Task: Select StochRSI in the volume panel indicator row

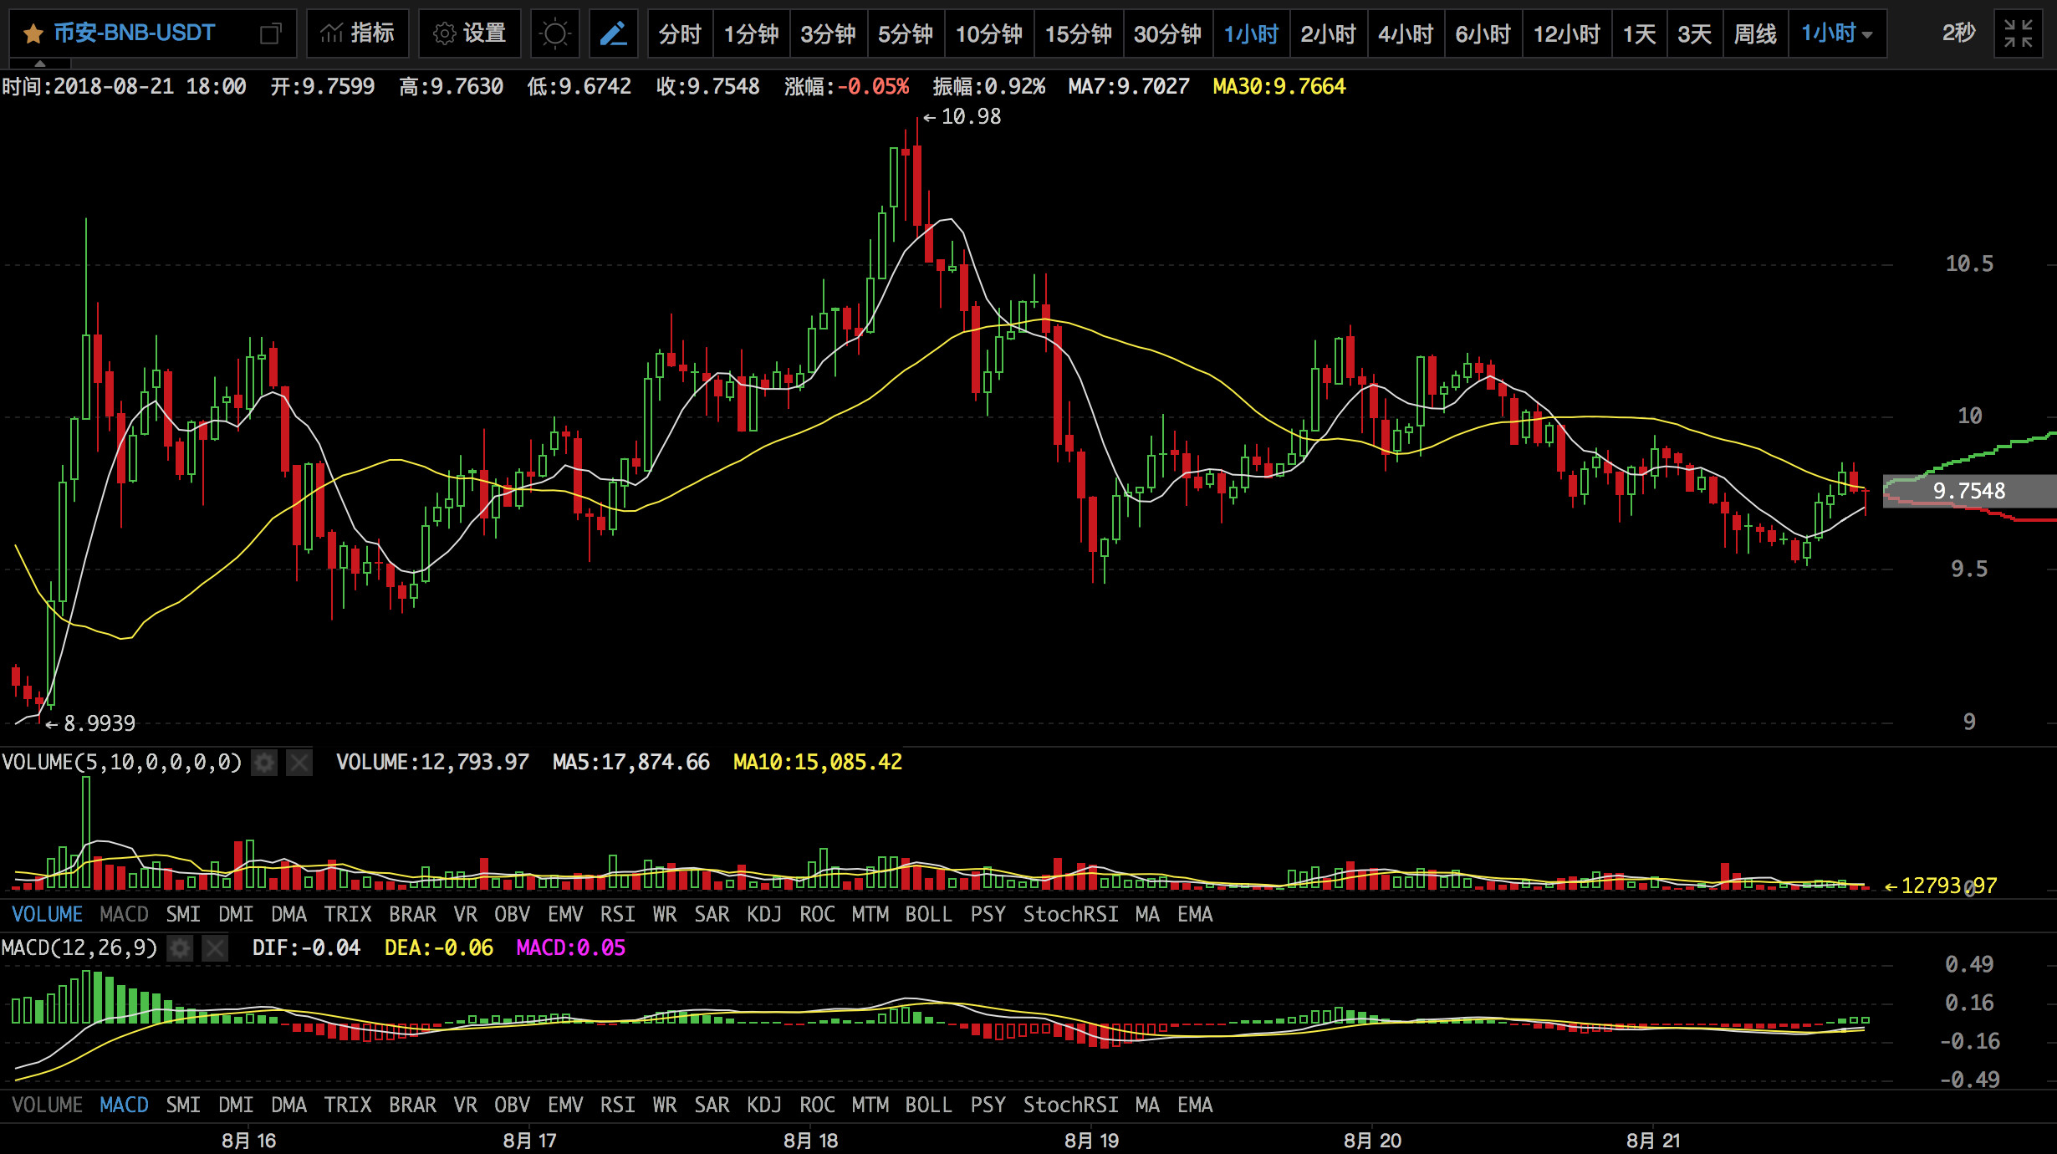Action: pos(1070,914)
